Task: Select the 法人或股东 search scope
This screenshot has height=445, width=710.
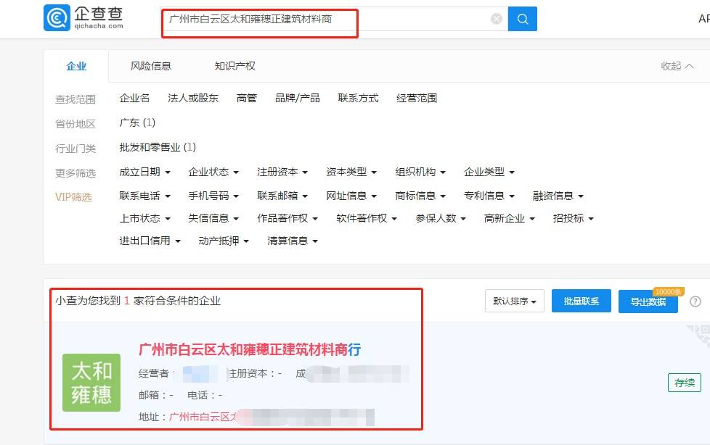Action: tap(194, 98)
